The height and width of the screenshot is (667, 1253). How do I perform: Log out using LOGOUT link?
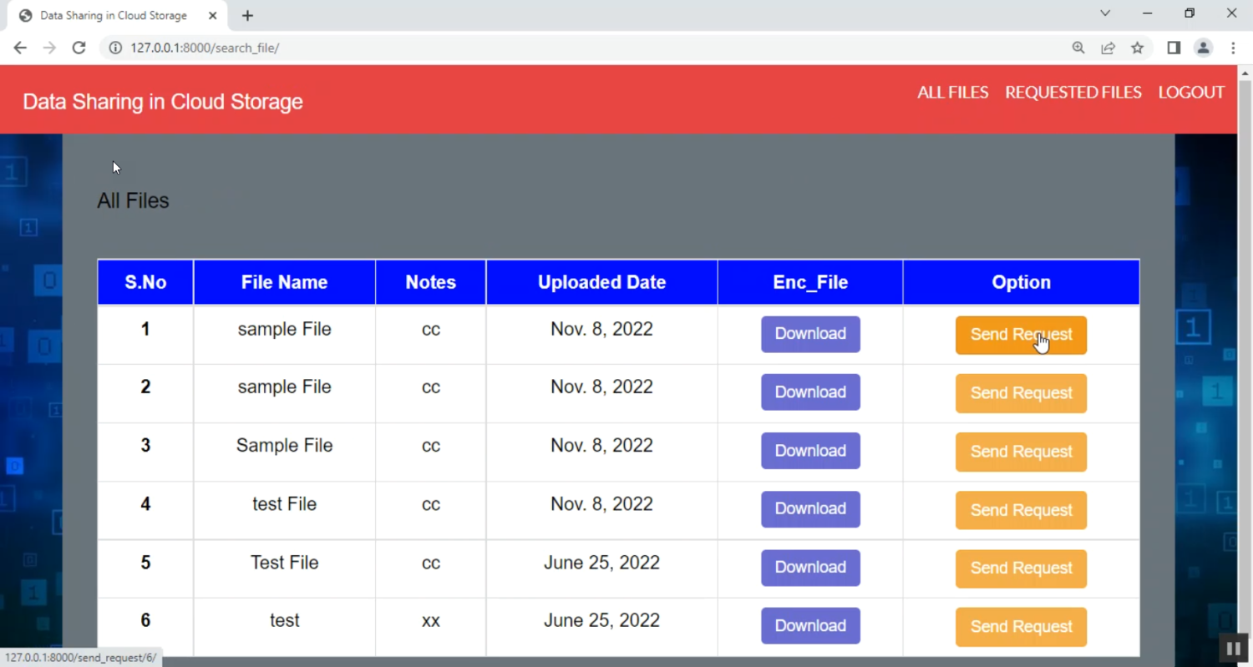pos(1191,92)
